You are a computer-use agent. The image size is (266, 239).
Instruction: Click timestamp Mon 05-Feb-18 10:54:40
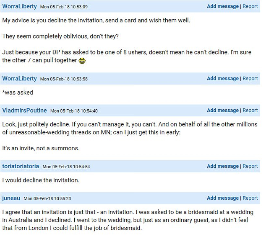[74, 111]
